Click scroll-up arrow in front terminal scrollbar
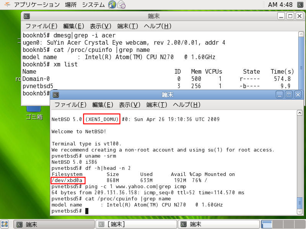The height and width of the screenshot is (229, 306). [299, 113]
